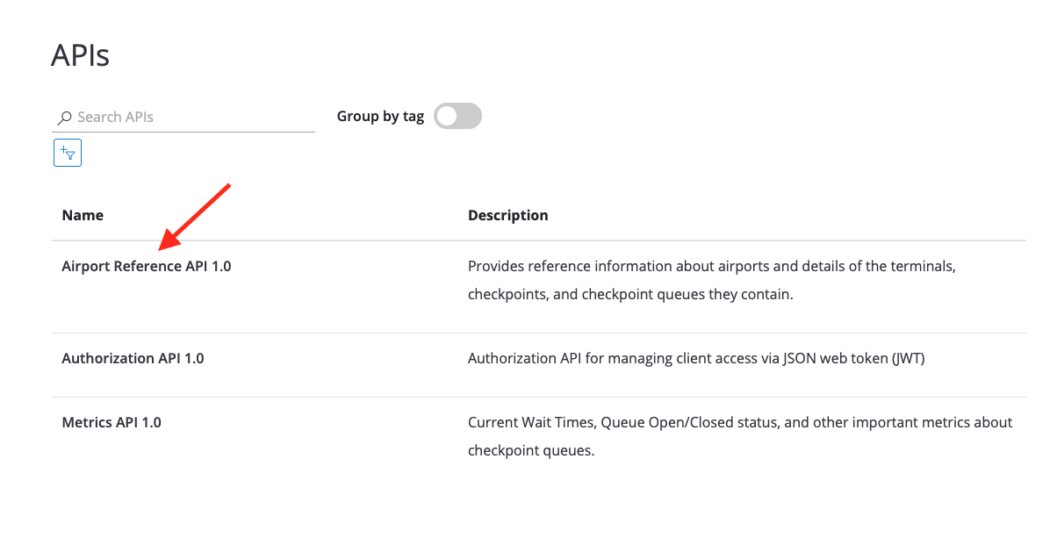Click 'Current Wait Times' in Metrics description

coord(530,422)
